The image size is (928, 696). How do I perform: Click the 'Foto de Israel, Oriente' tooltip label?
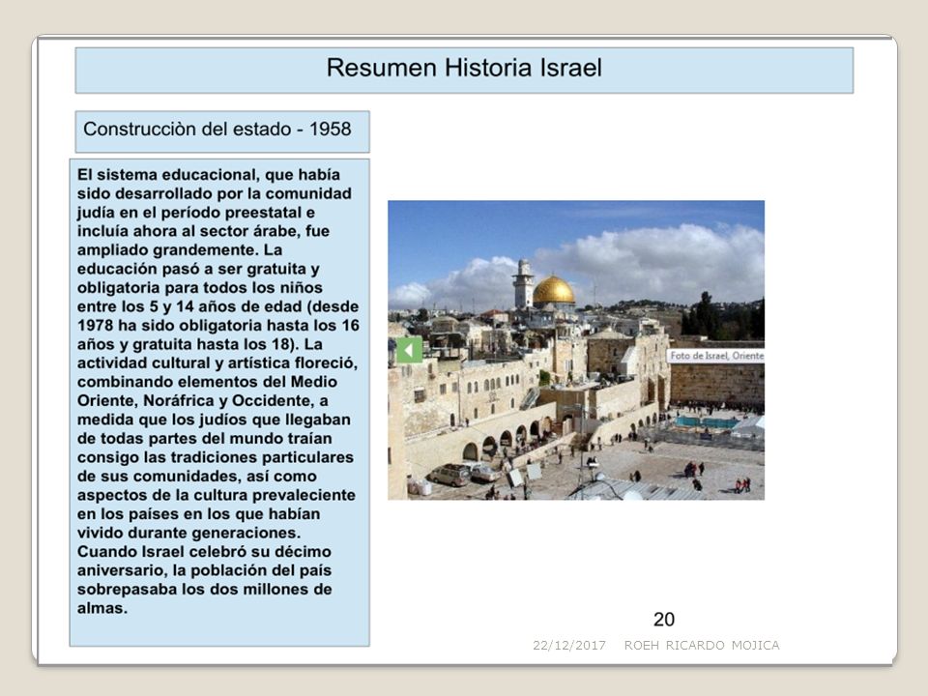tap(715, 356)
